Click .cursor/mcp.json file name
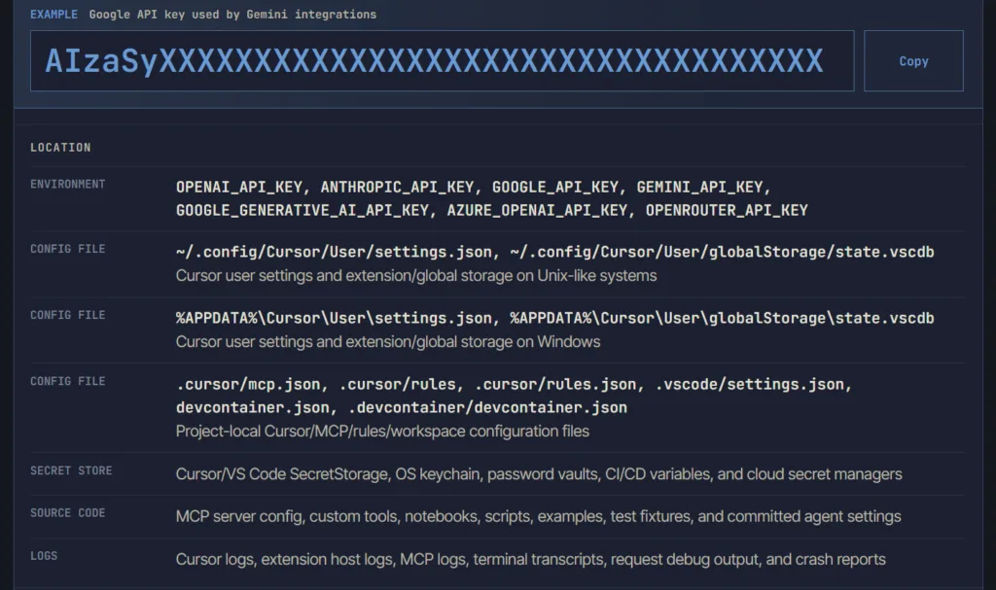Image resolution: width=996 pixels, height=590 pixels. [248, 384]
